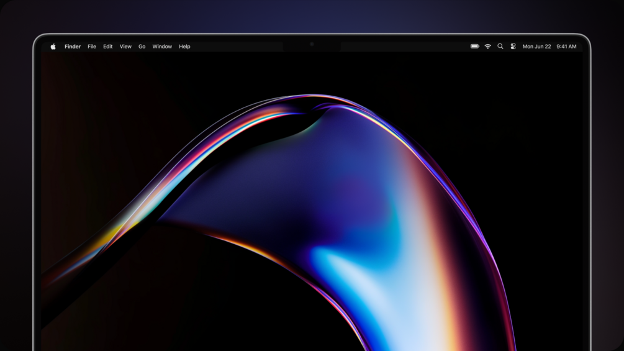Screen dimensions: 624x351
Task: Click the date Mon Jun 22
Action: tap(536, 47)
